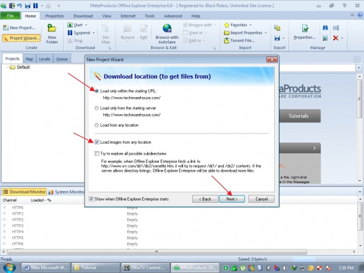364x273 pixels.
Task: Click the Back button in wizard
Action: (x=205, y=199)
